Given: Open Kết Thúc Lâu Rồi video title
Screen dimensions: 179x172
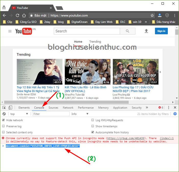Looking at the screenshot, I should point(85,89).
